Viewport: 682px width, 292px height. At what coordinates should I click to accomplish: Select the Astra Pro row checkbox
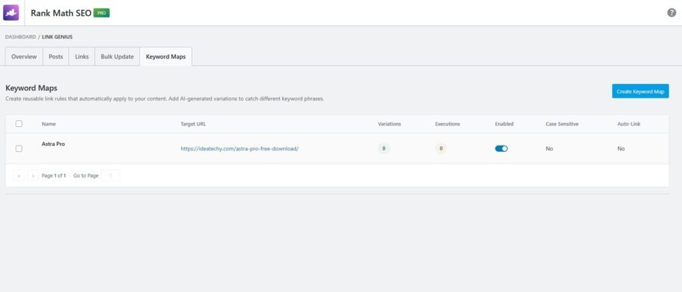click(x=19, y=148)
